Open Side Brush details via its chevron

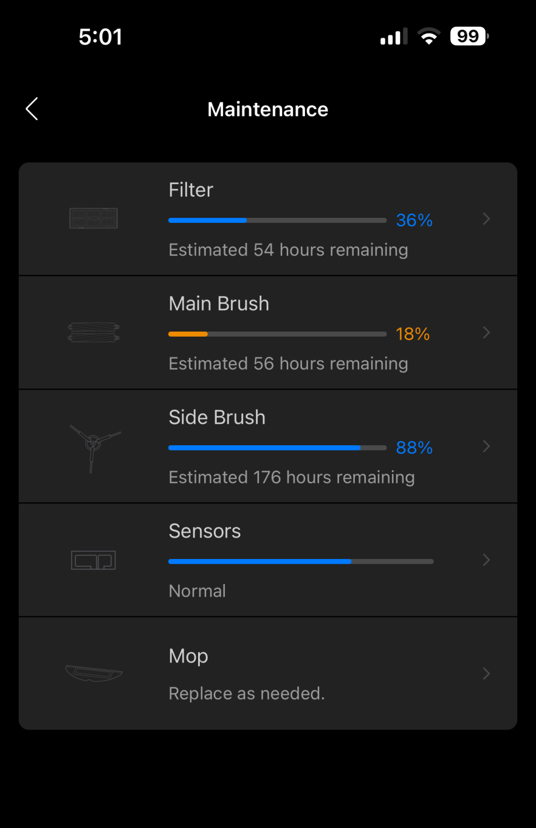[486, 446]
